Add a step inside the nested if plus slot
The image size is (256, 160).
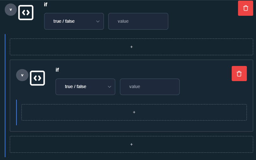[134, 112]
